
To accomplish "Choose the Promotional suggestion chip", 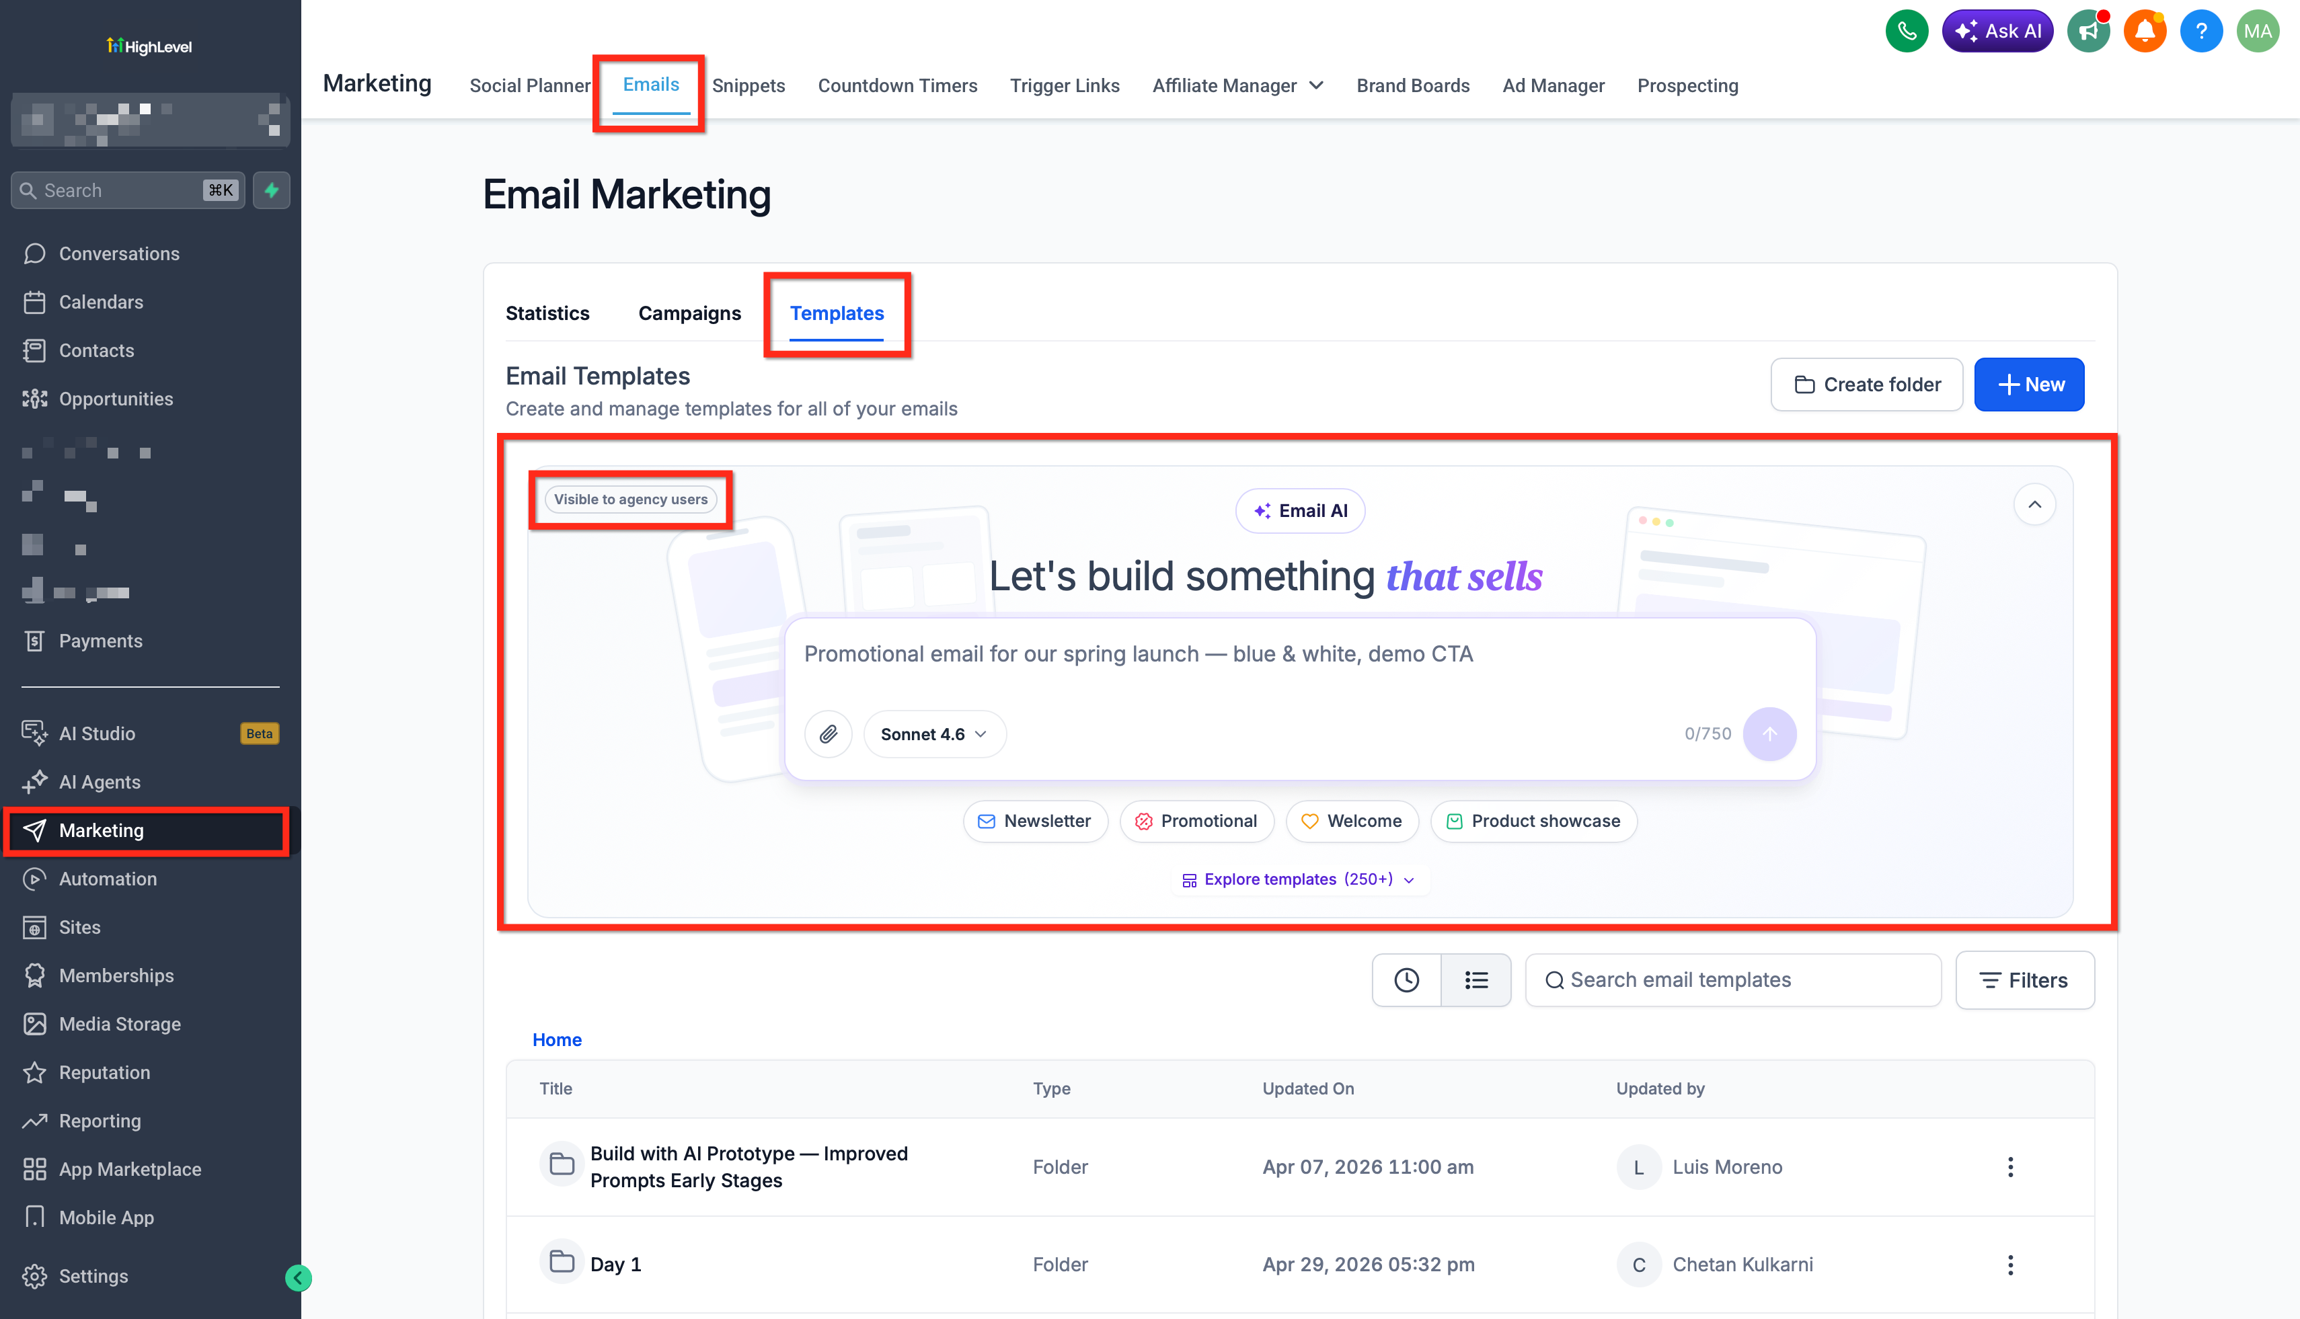I will pos(1196,822).
